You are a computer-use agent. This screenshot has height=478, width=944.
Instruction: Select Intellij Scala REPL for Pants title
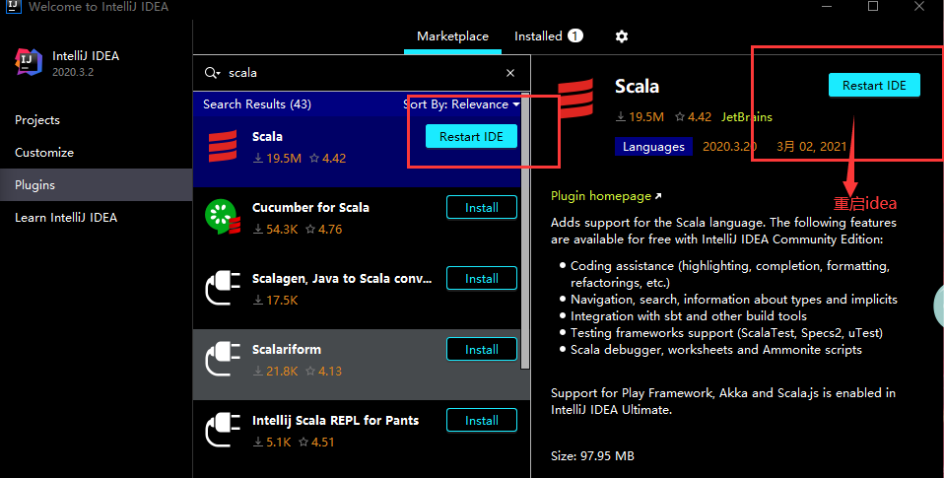click(x=335, y=421)
